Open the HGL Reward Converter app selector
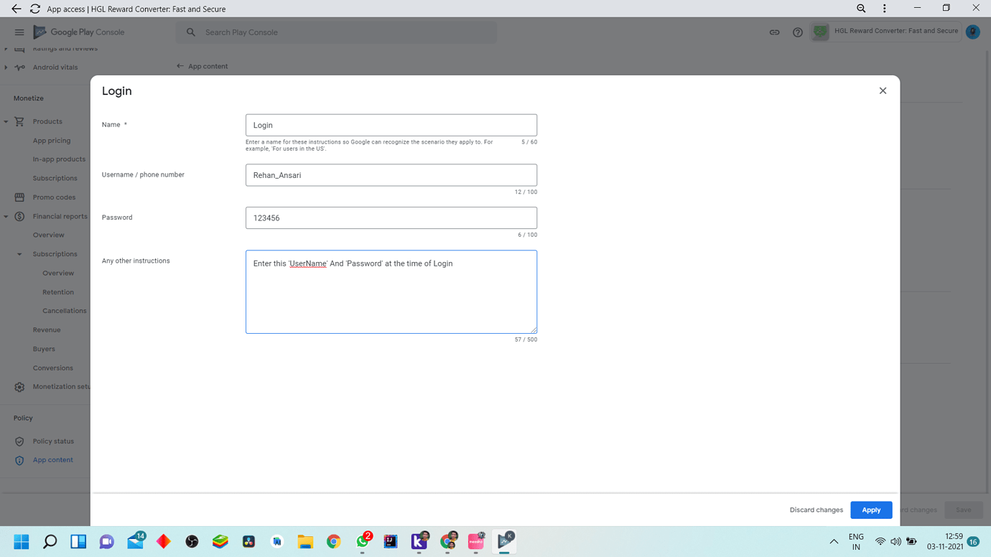Viewport: 991px width, 557px height. point(886,32)
